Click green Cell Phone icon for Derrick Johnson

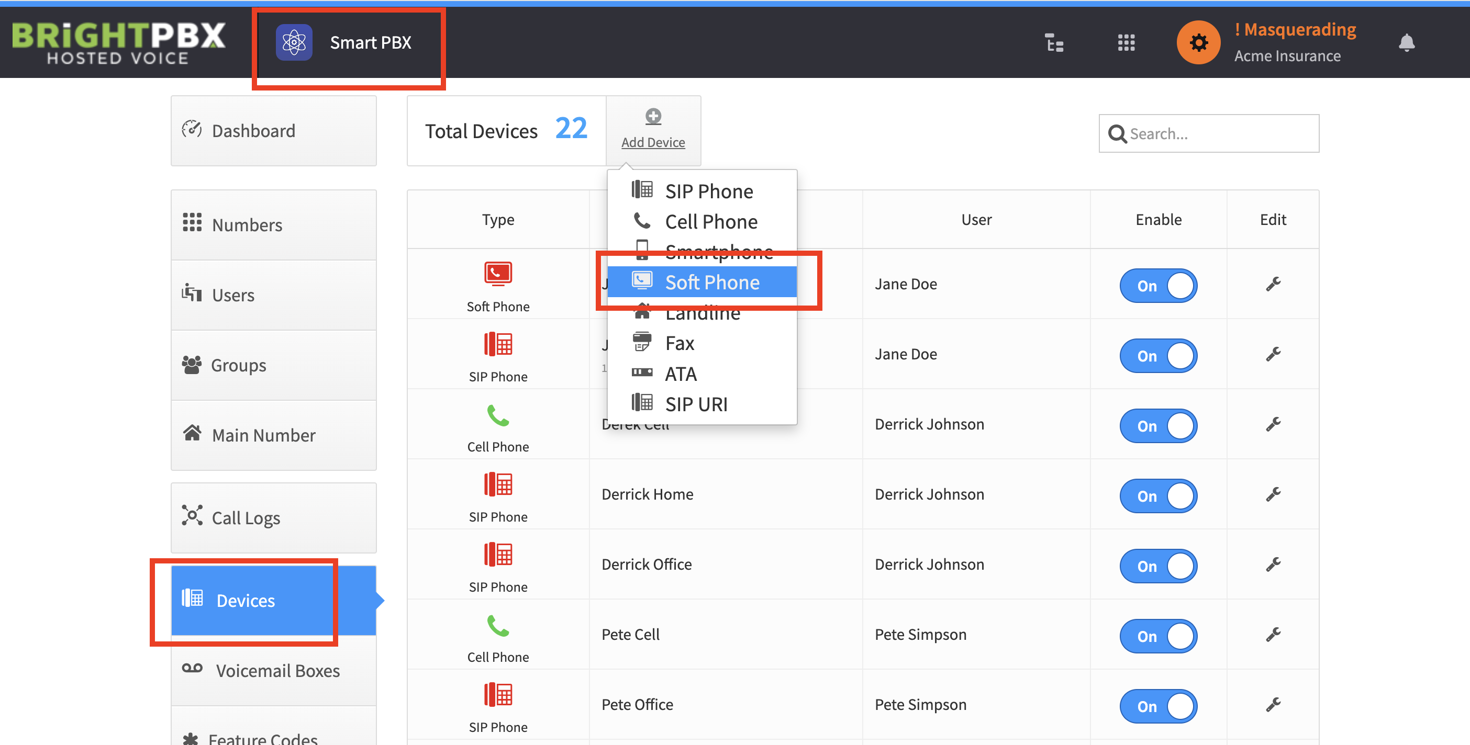click(x=498, y=415)
